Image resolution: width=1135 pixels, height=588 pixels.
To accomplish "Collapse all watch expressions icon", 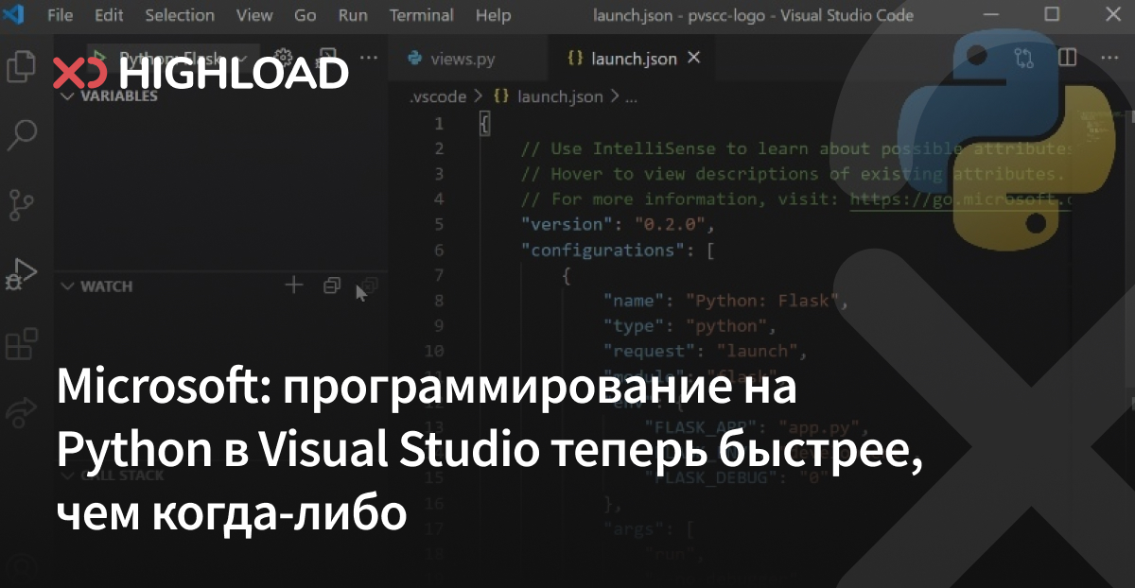I will (x=331, y=285).
